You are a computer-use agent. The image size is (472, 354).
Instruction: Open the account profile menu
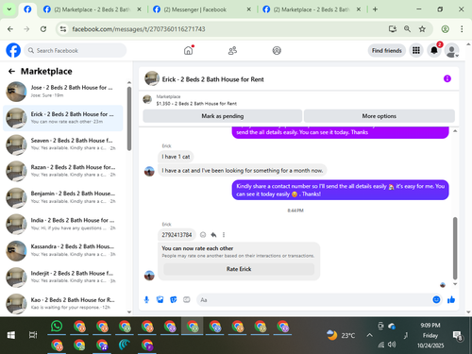(x=451, y=50)
